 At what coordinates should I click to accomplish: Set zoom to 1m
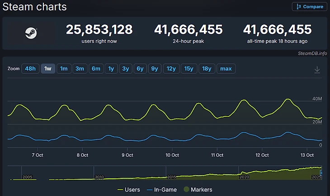[x=64, y=69]
